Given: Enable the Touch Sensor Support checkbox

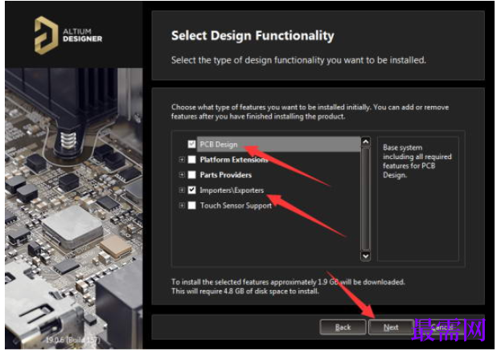Looking at the screenshot, I should [x=191, y=206].
